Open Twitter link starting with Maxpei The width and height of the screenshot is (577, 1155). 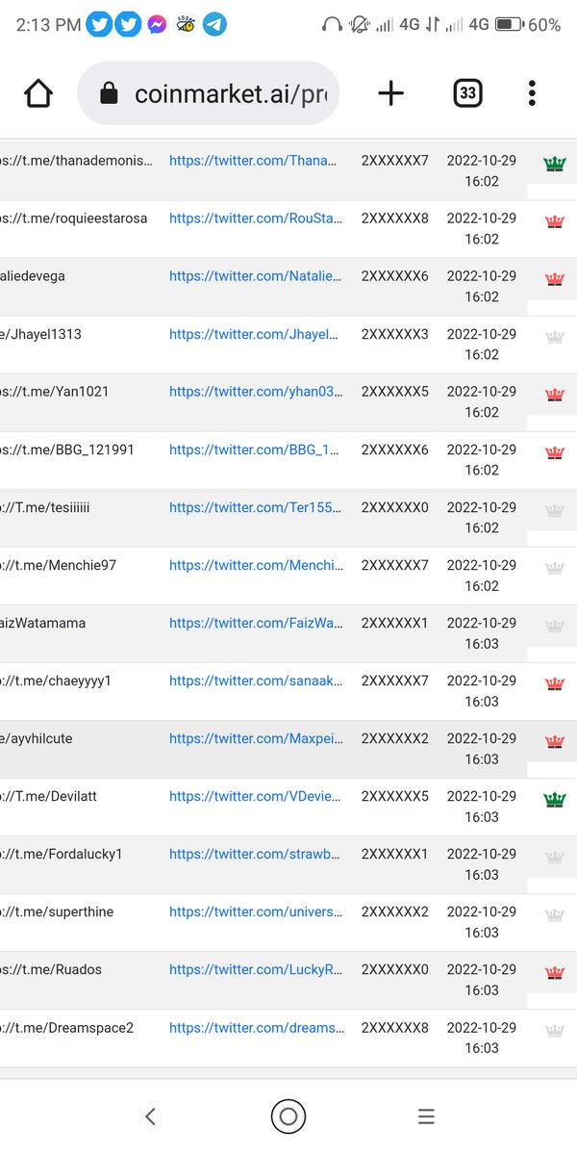pos(256,738)
